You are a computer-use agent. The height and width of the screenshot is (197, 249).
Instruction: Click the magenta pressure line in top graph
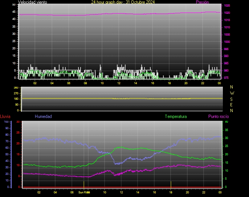coord(120,14)
